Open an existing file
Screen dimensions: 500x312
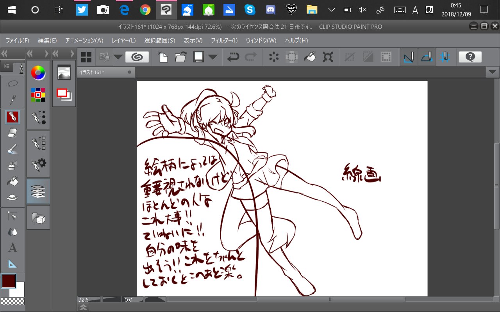click(180, 57)
